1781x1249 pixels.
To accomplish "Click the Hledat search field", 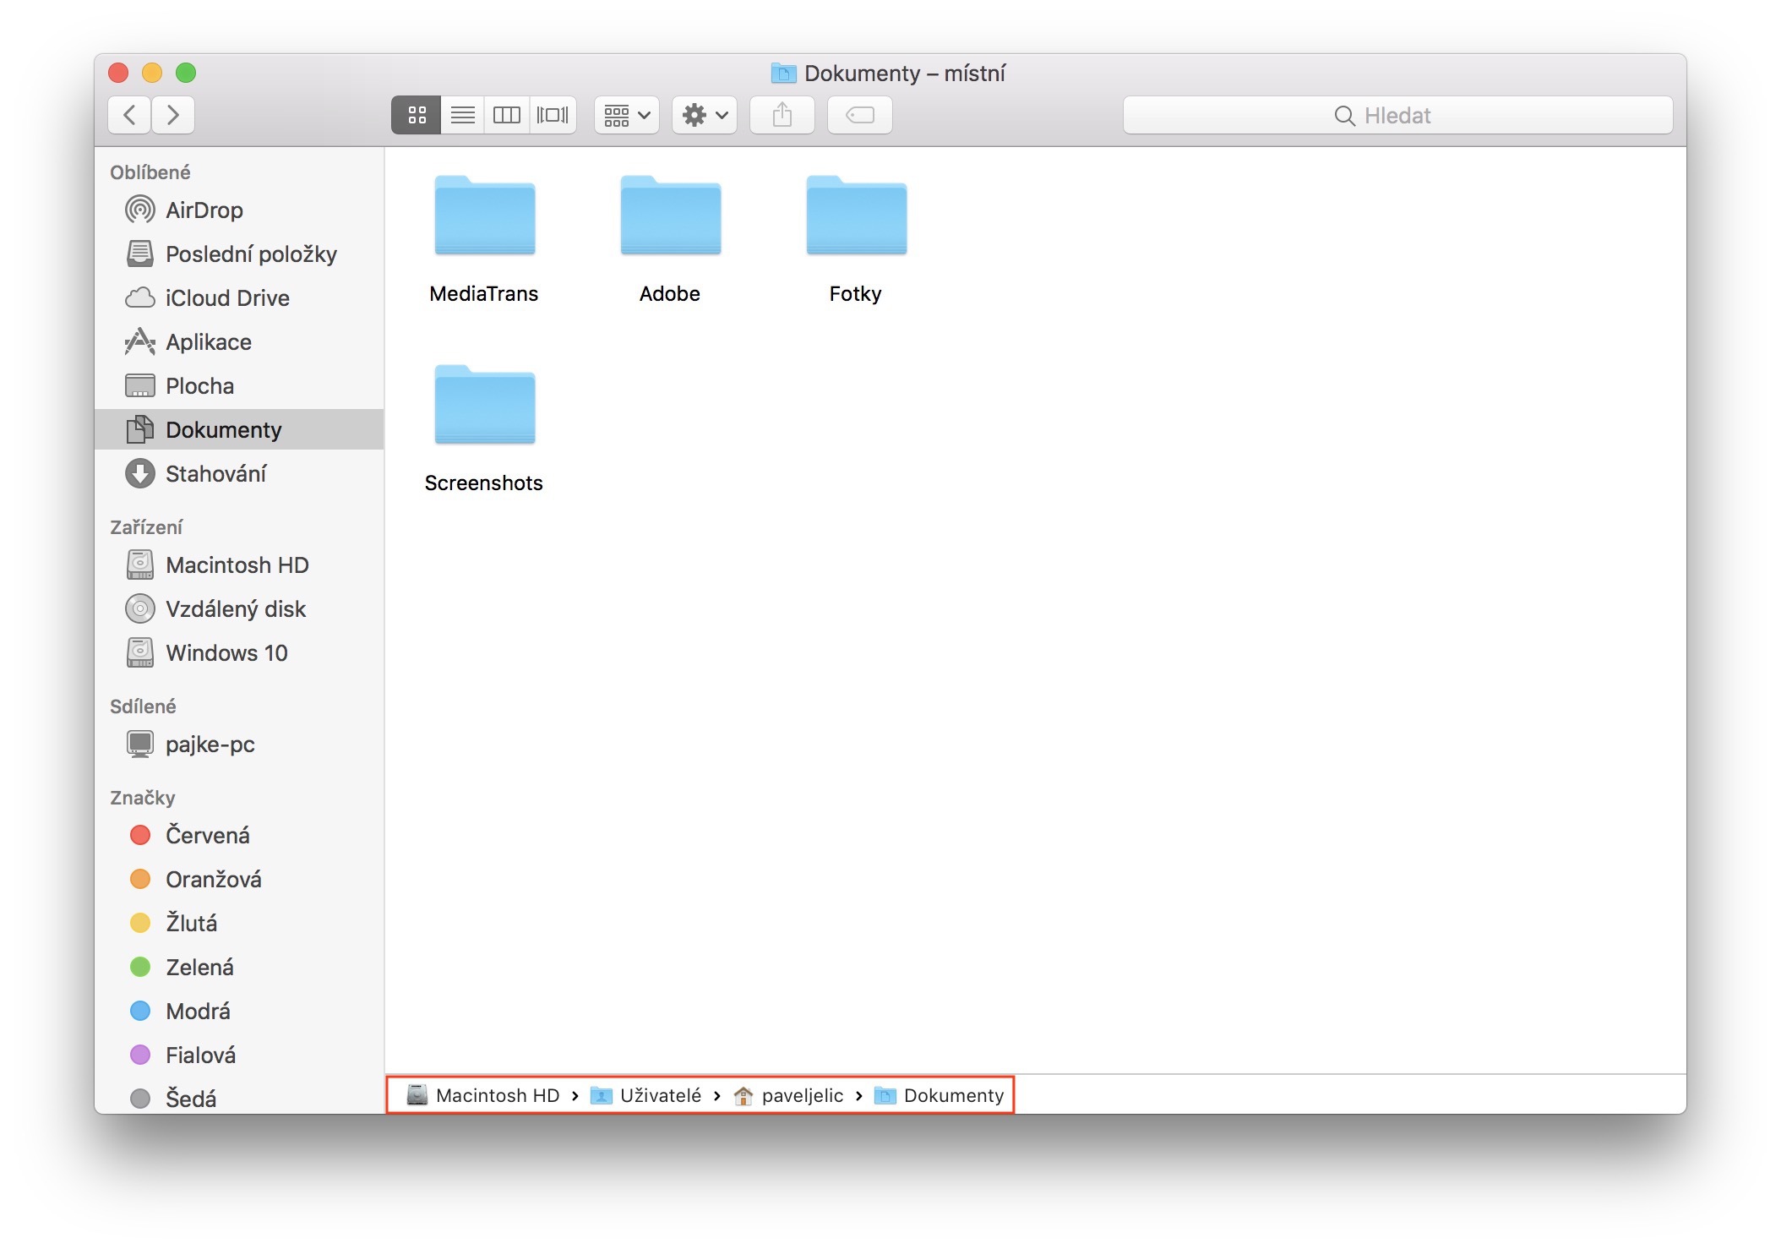I will point(1397,115).
